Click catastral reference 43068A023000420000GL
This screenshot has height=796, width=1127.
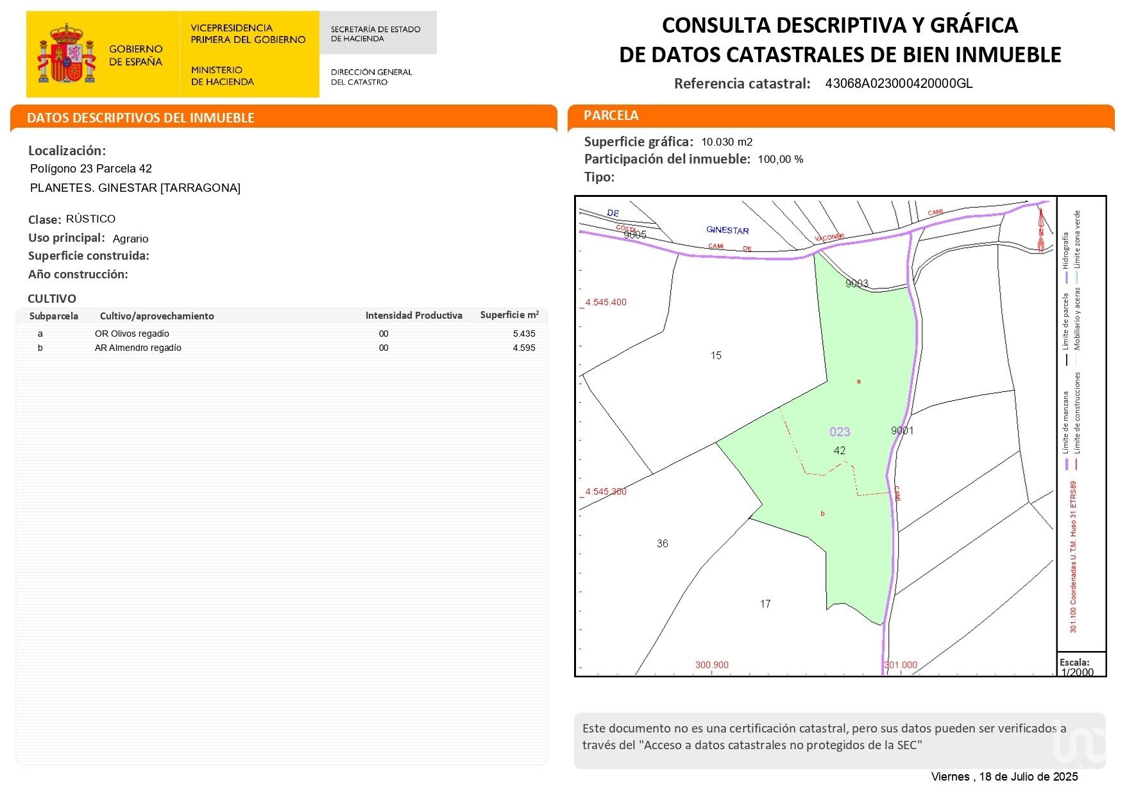(x=898, y=83)
